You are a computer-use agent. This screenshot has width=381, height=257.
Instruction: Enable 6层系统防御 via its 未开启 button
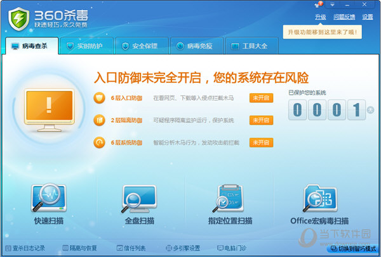(261, 142)
